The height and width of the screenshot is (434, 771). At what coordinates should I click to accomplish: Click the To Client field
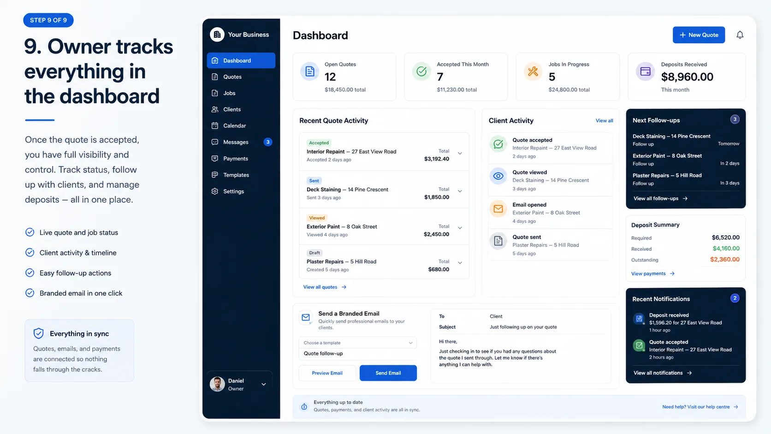pos(521,316)
